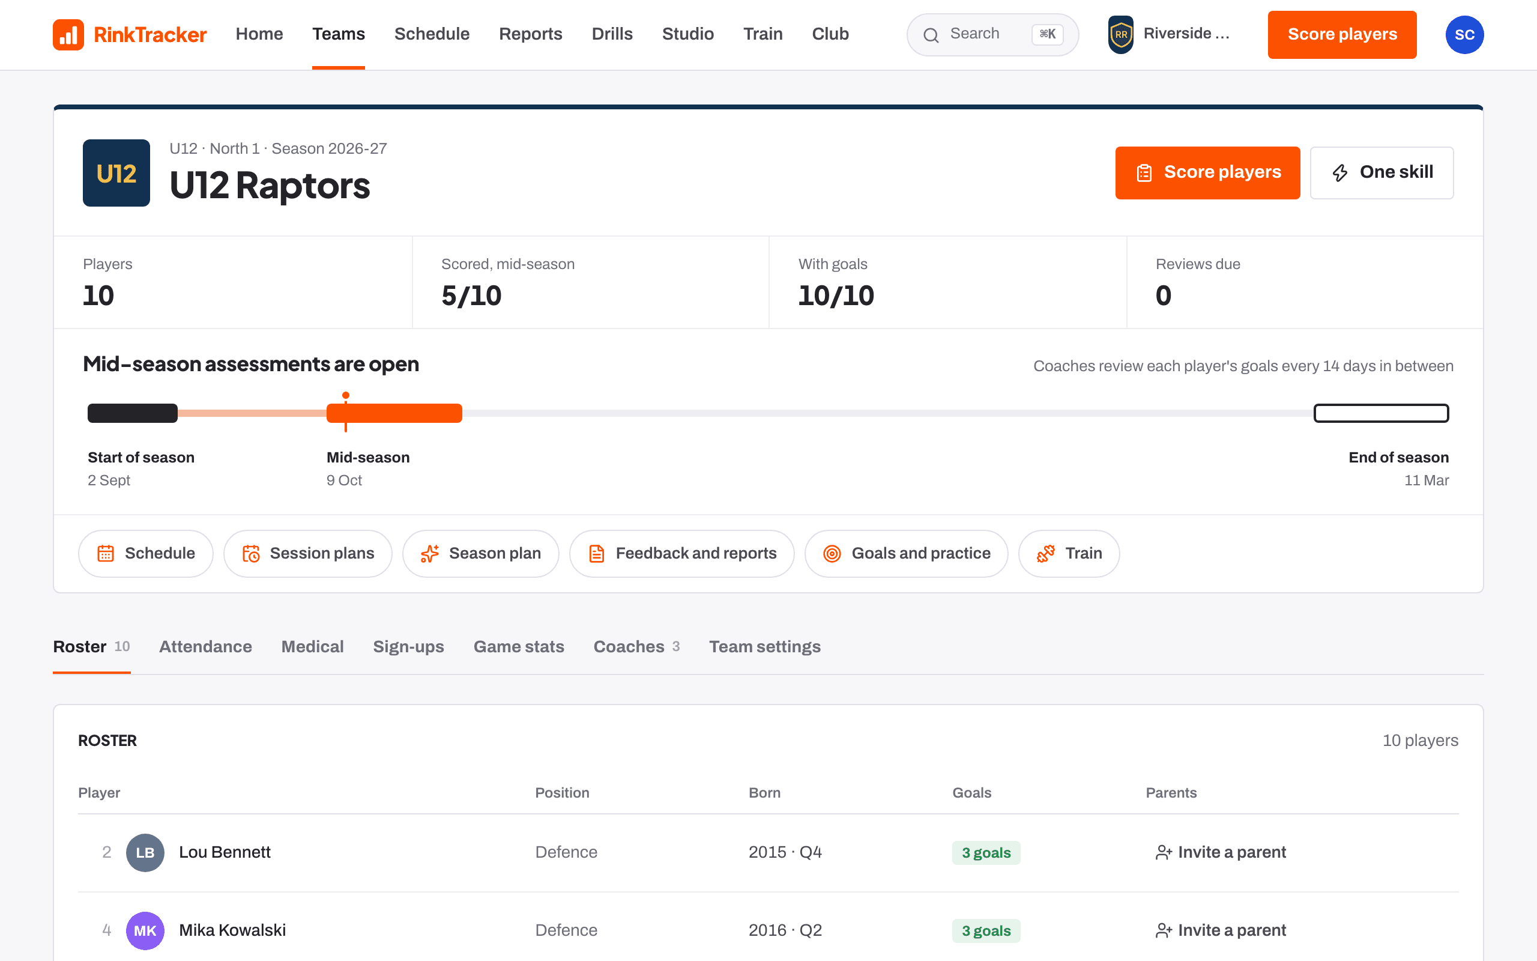Image resolution: width=1537 pixels, height=961 pixels.
Task: Open Studio in top navigation
Action: click(x=688, y=34)
